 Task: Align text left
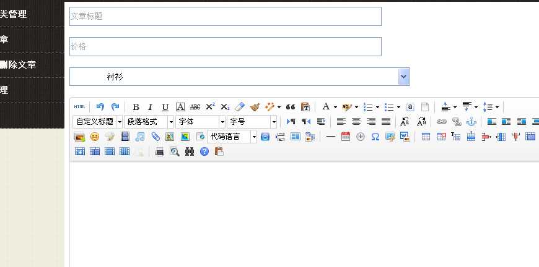[x=341, y=122]
